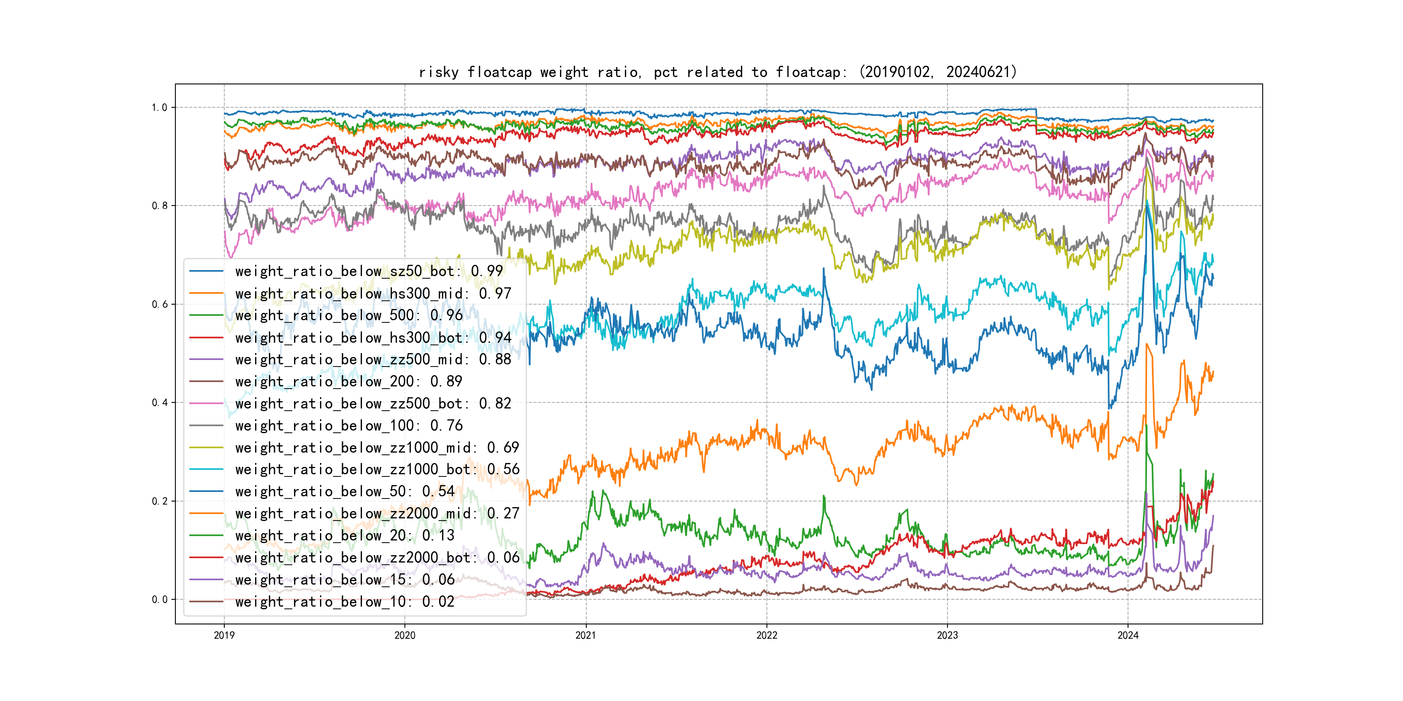Screen dimensions: 1403x701
Task: Click the weight_ratio_below_zz1000_mid legend label
Action: point(377,447)
